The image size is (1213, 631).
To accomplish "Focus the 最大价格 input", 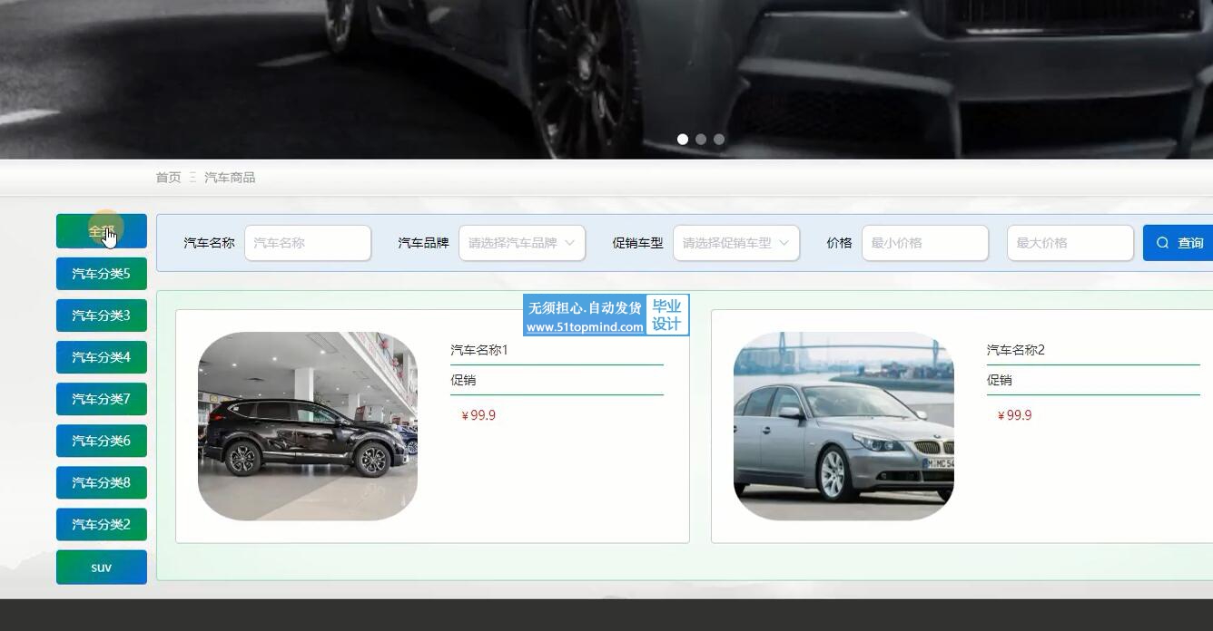I will (1070, 243).
